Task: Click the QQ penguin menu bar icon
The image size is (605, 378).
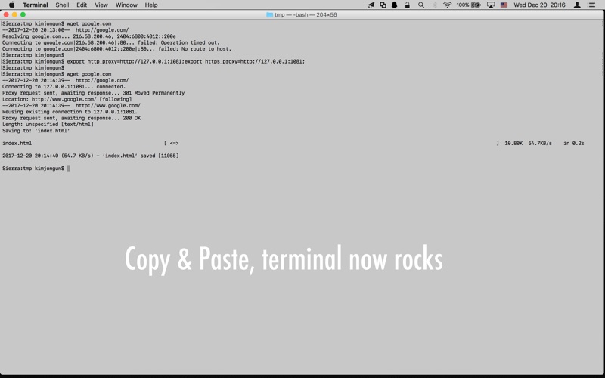Action: point(395,5)
